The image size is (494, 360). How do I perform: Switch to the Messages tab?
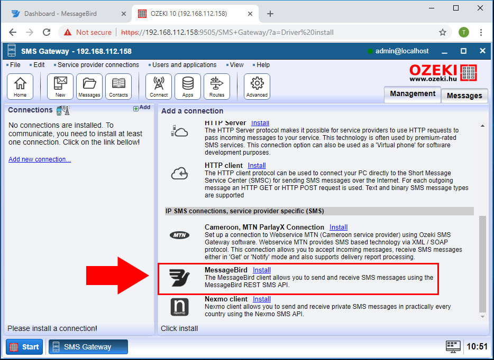(464, 96)
